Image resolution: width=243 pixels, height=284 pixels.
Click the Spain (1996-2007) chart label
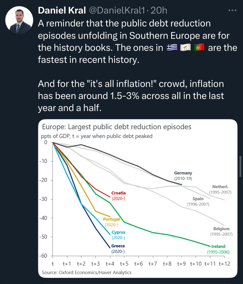[x=198, y=201]
